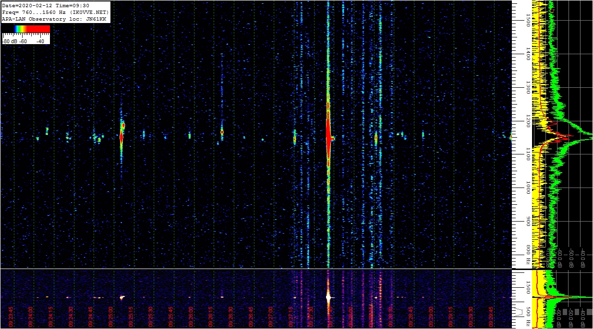Click the -40.0 dB label of the upper spectrum plot
Image resolution: width=593 pixels, height=329 pixels.
pyautogui.click(x=583, y=257)
